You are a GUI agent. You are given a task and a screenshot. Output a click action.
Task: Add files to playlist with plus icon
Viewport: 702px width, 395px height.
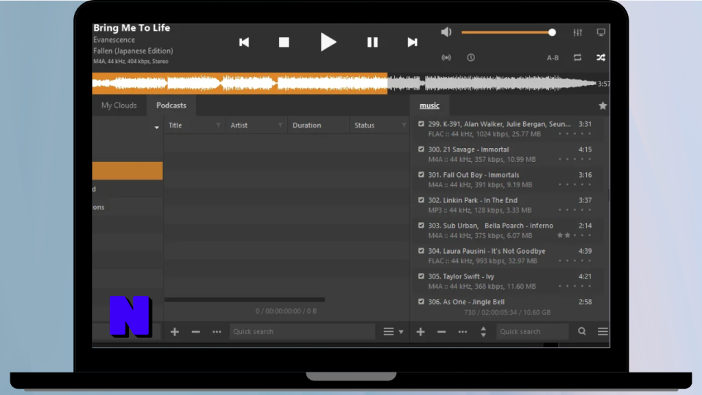coord(420,332)
